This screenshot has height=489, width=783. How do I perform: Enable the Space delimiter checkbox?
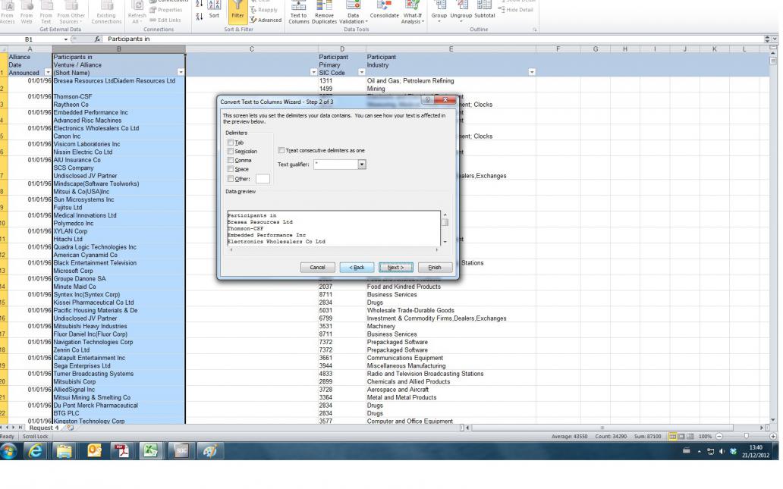(230, 169)
